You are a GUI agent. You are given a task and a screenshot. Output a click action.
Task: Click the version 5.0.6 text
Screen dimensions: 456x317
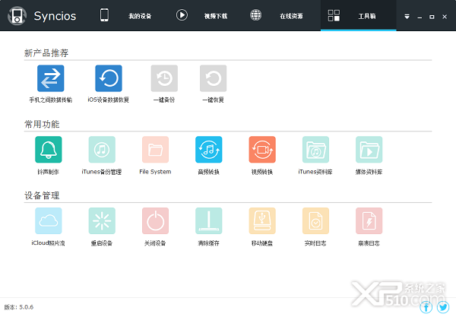(x=19, y=307)
